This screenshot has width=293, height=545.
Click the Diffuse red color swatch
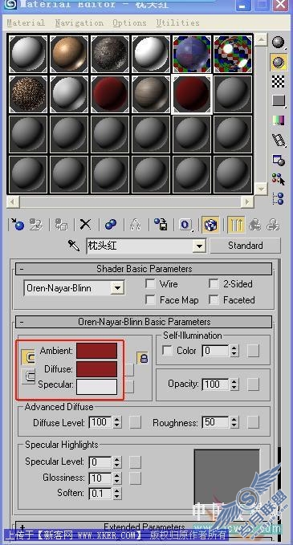point(96,368)
